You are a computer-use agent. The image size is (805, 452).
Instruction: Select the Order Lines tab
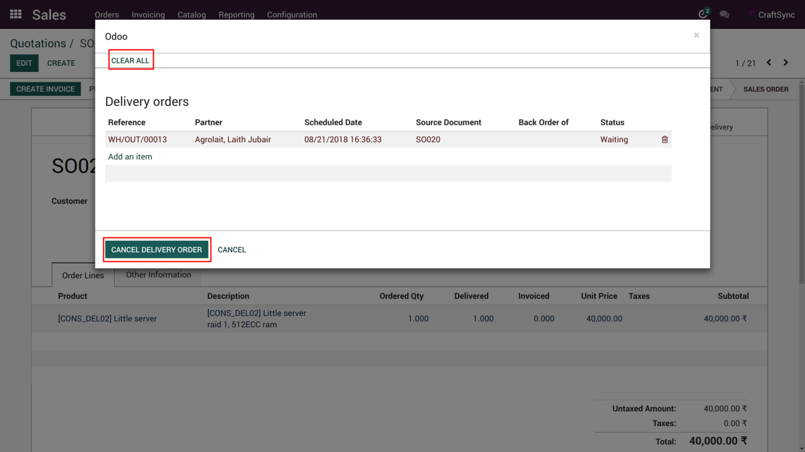(x=83, y=275)
